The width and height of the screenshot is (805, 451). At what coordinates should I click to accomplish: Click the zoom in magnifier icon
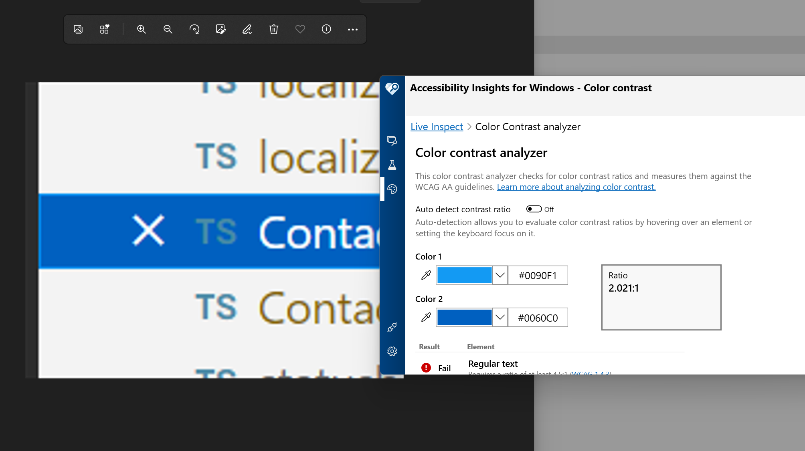click(x=142, y=29)
